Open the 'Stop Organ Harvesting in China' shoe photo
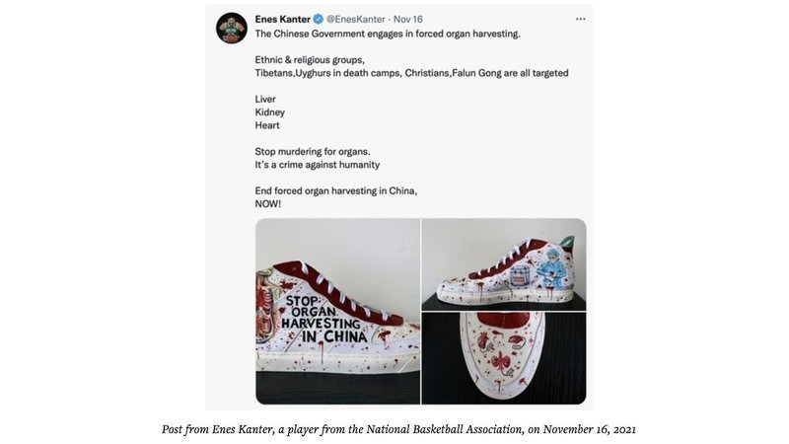 coord(337,311)
